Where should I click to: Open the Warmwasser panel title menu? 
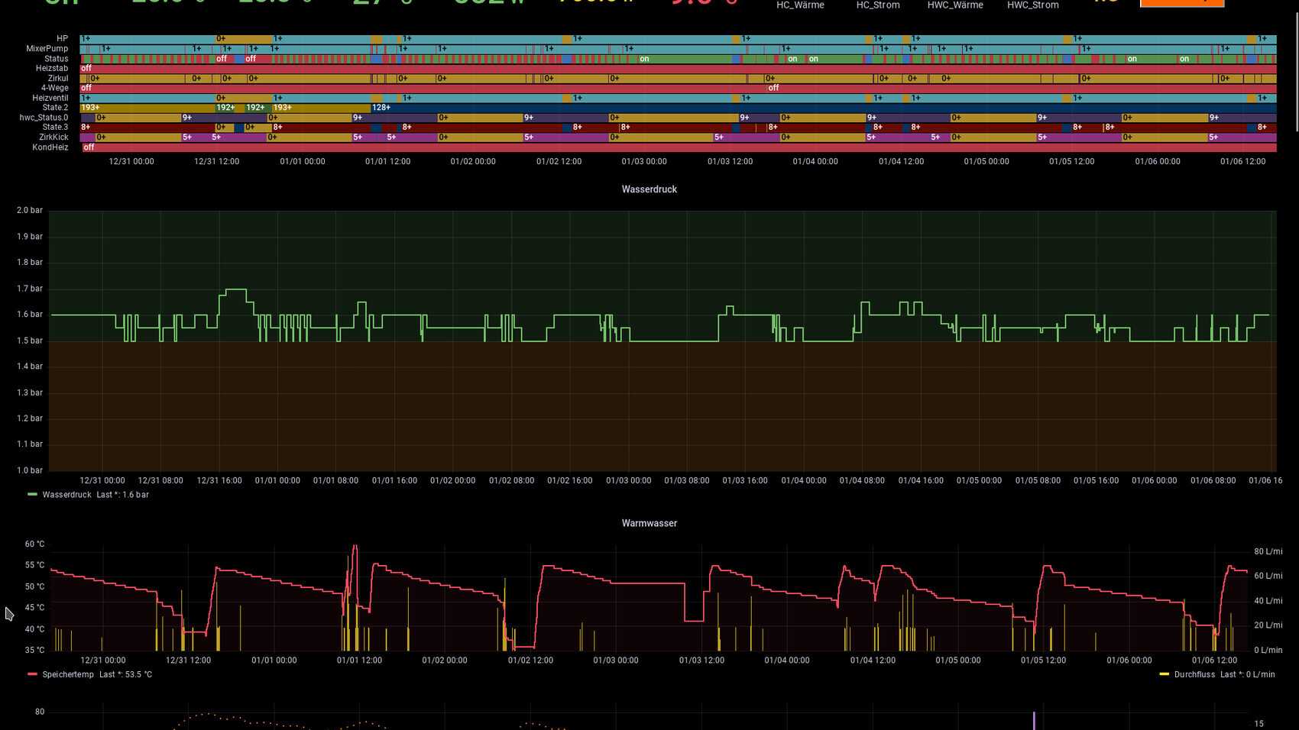pos(649,523)
